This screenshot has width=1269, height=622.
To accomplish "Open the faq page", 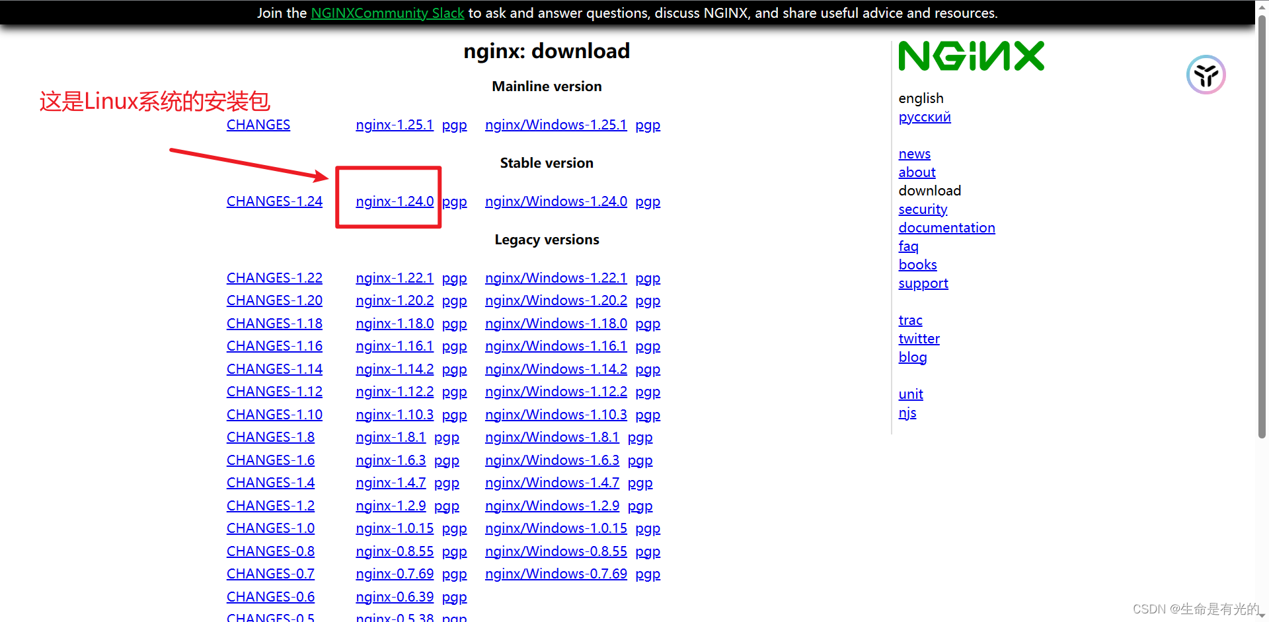I will point(908,246).
